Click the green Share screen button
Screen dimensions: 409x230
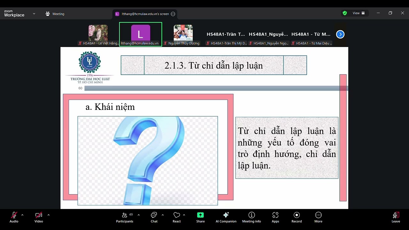tap(200, 217)
